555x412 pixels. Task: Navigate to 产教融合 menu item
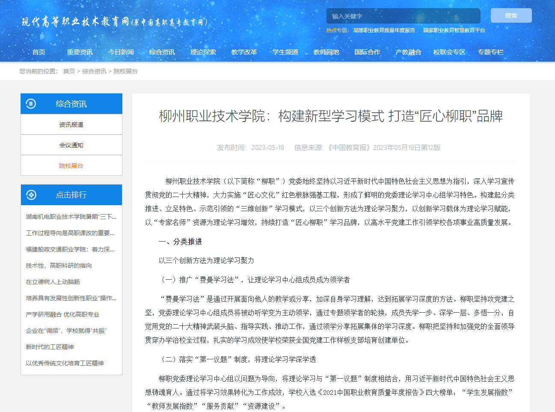(x=408, y=52)
